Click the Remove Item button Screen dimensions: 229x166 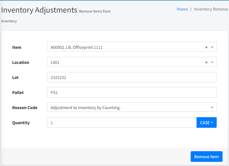pyautogui.click(x=206, y=157)
